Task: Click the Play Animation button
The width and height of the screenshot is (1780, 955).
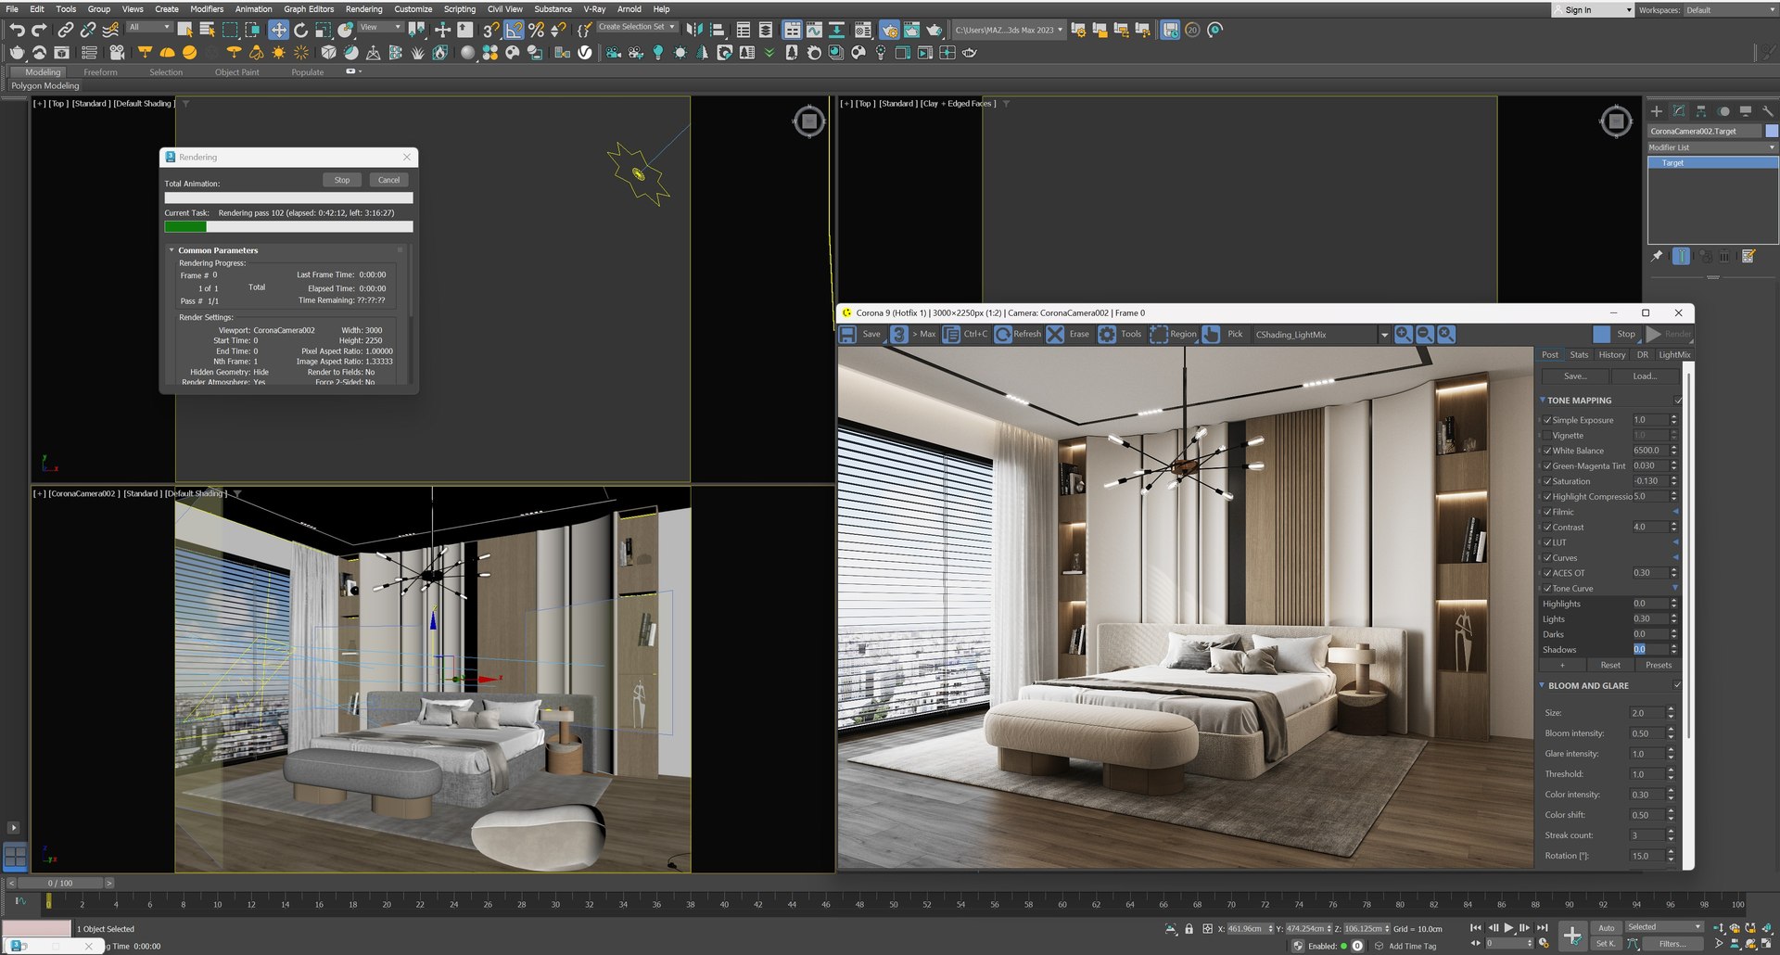Action: click(1509, 927)
